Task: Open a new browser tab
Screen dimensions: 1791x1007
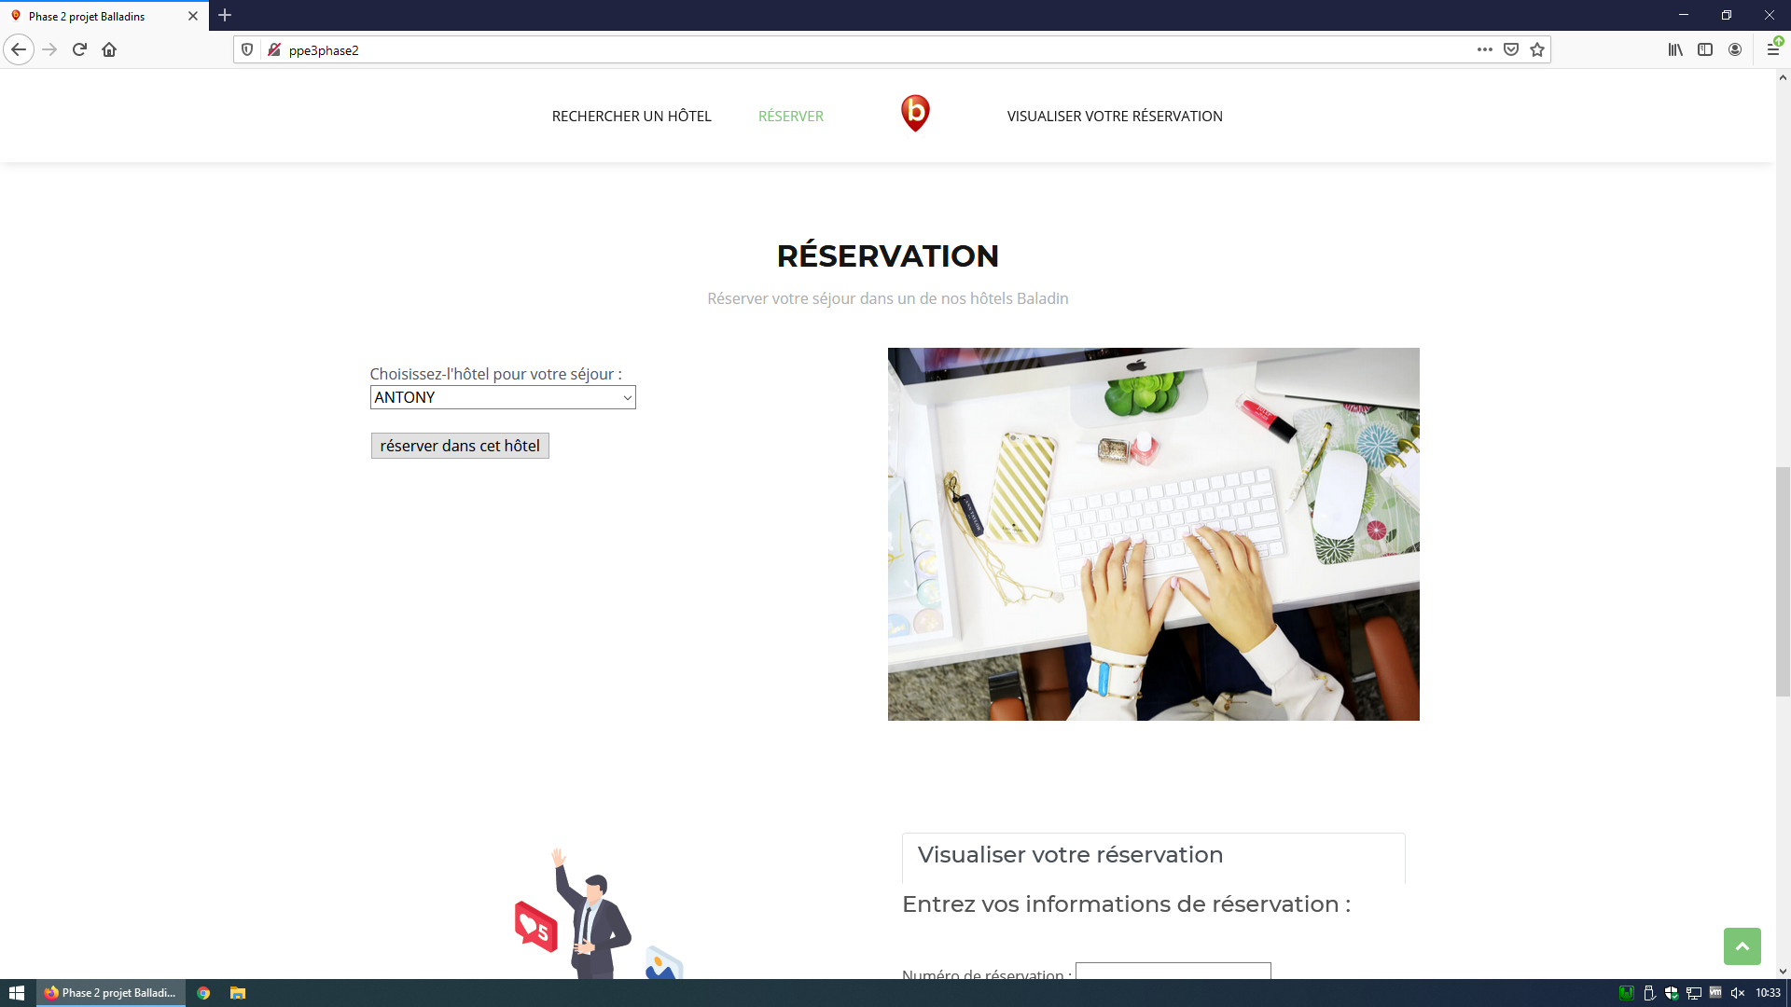Action: pos(225,15)
